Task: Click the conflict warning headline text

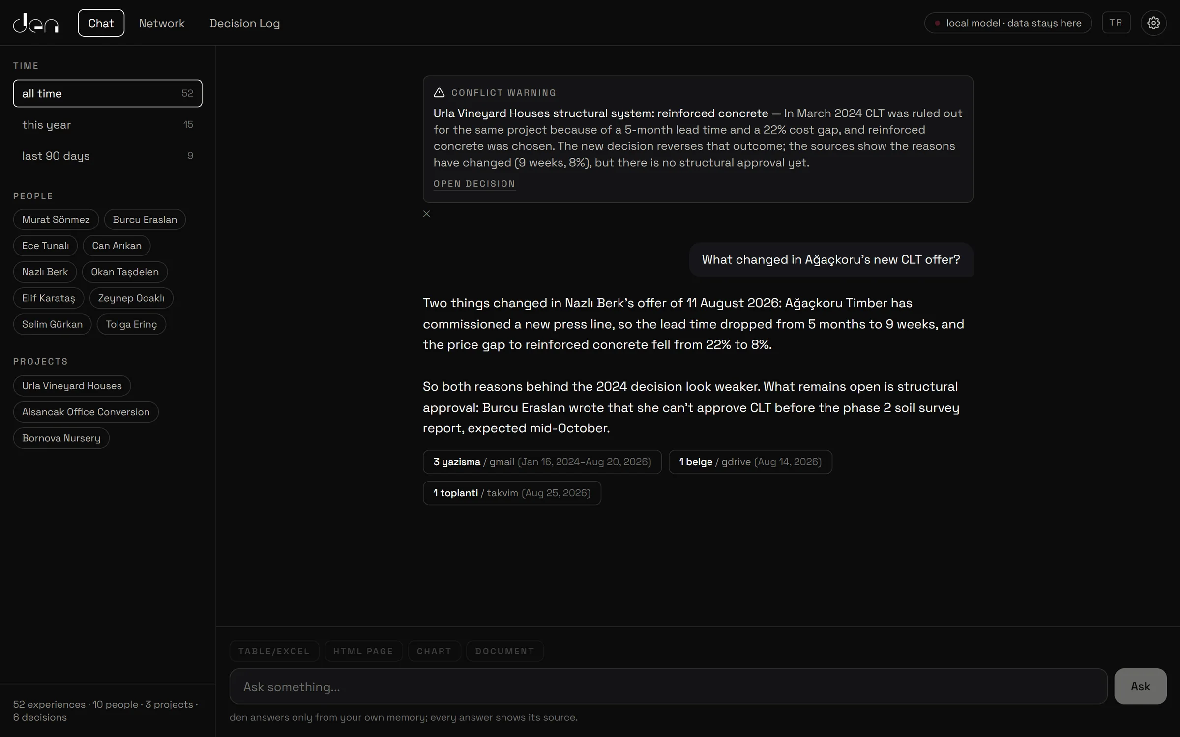Action: click(x=600, y=113)
